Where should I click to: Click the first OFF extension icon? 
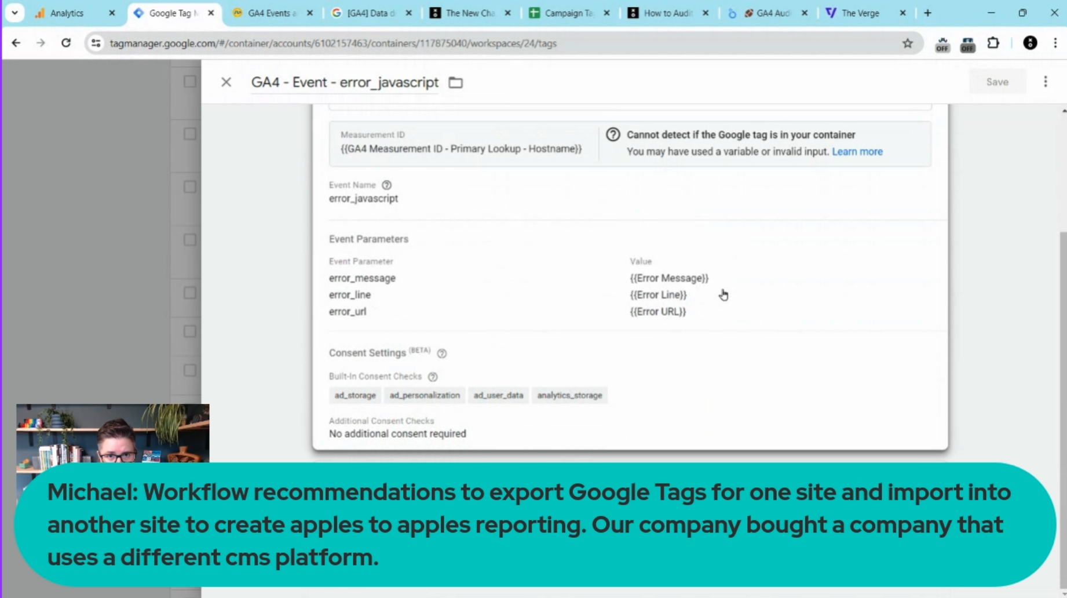pyautogui.click(x=942, y=43)
